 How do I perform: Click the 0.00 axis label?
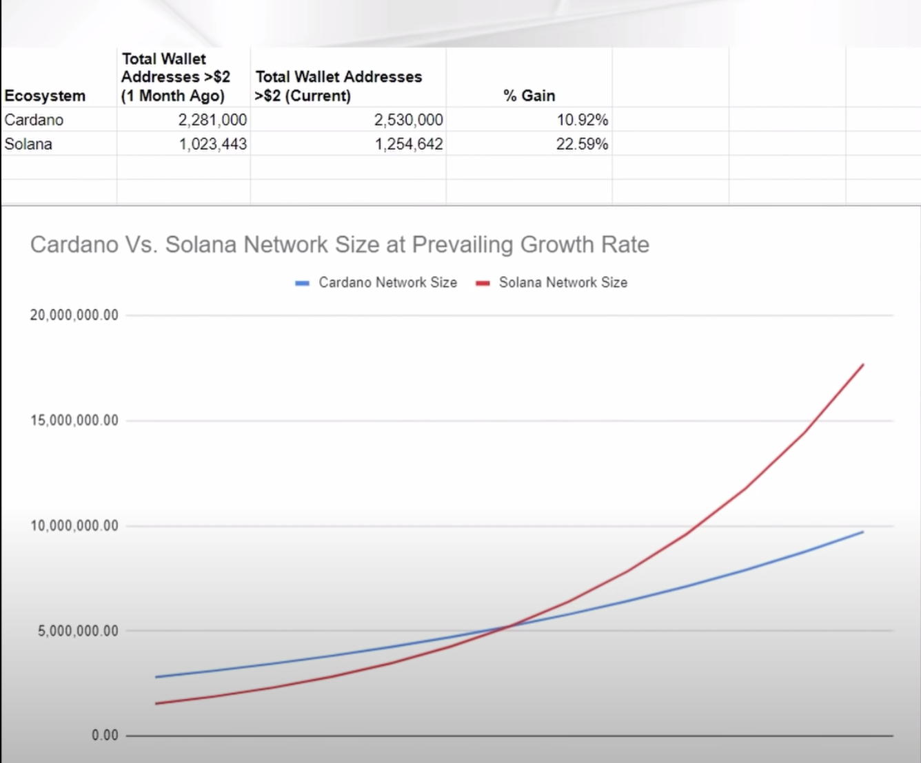[105, 735]
